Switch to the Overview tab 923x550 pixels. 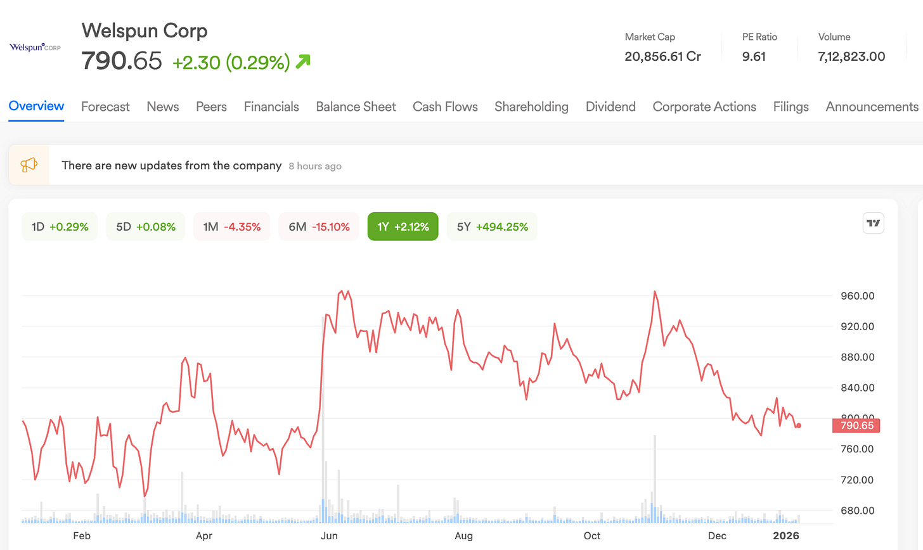36,106
